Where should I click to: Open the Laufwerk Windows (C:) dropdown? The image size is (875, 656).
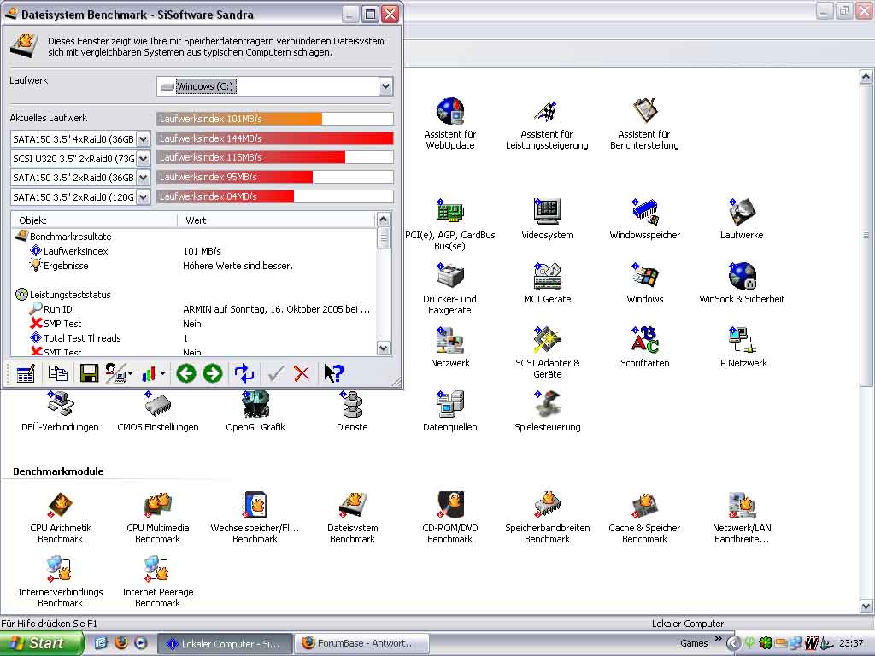click(x=385, y=86)
